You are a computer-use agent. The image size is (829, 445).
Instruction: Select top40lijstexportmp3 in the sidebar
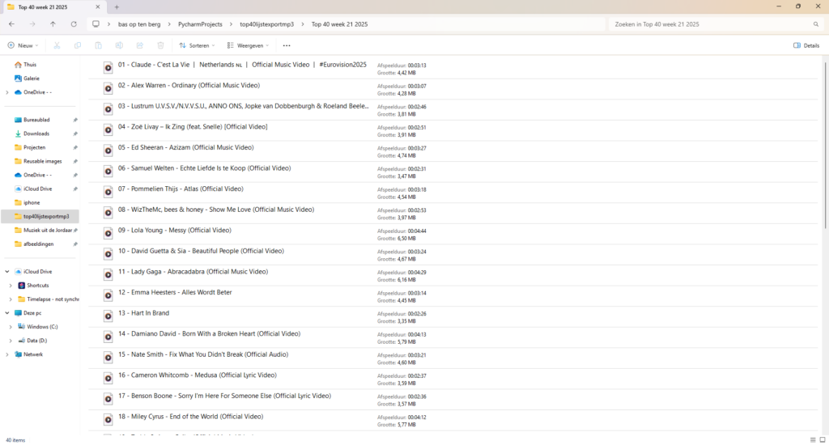(x=40, y=216)
